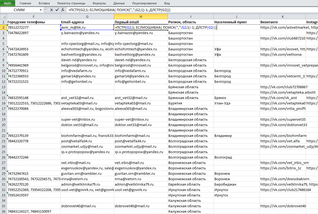This screenshot has height=214, width=318.
Task: Open the Рецензирование ribbon tab
Action: pyautogui.click(x=145, y=3)
